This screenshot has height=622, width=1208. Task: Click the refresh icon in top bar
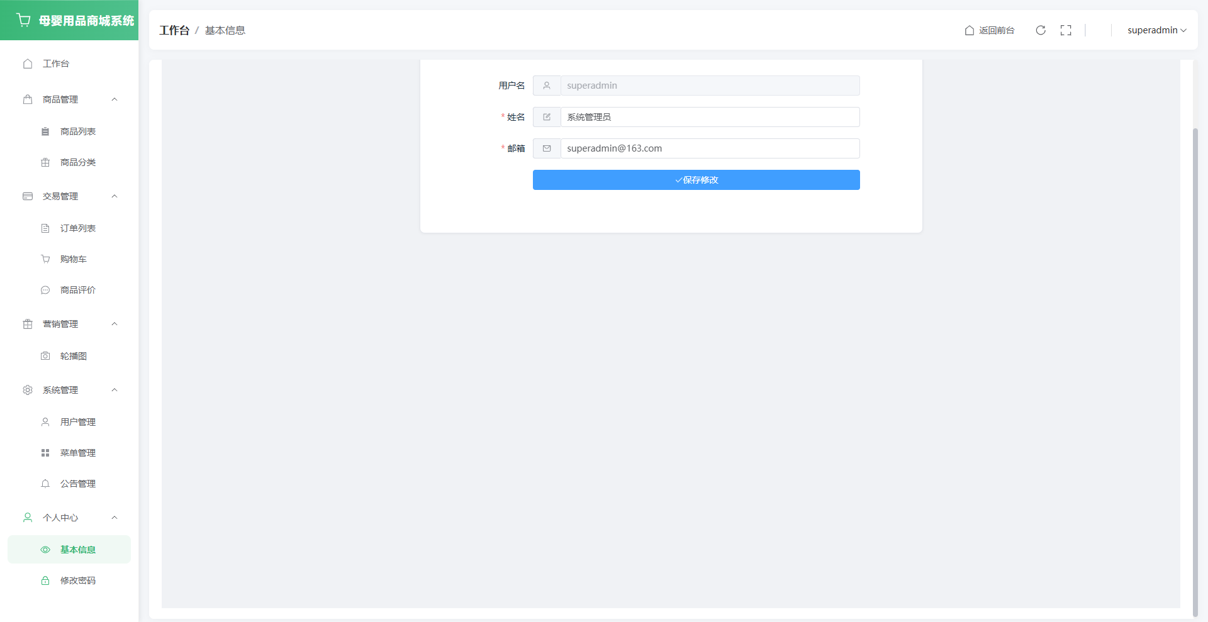tap(1041, 30)
